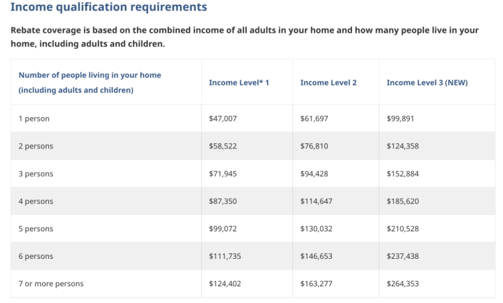
Task: Click the $152,884 cell
Action: pyautogui.click(x=402, y=174)
